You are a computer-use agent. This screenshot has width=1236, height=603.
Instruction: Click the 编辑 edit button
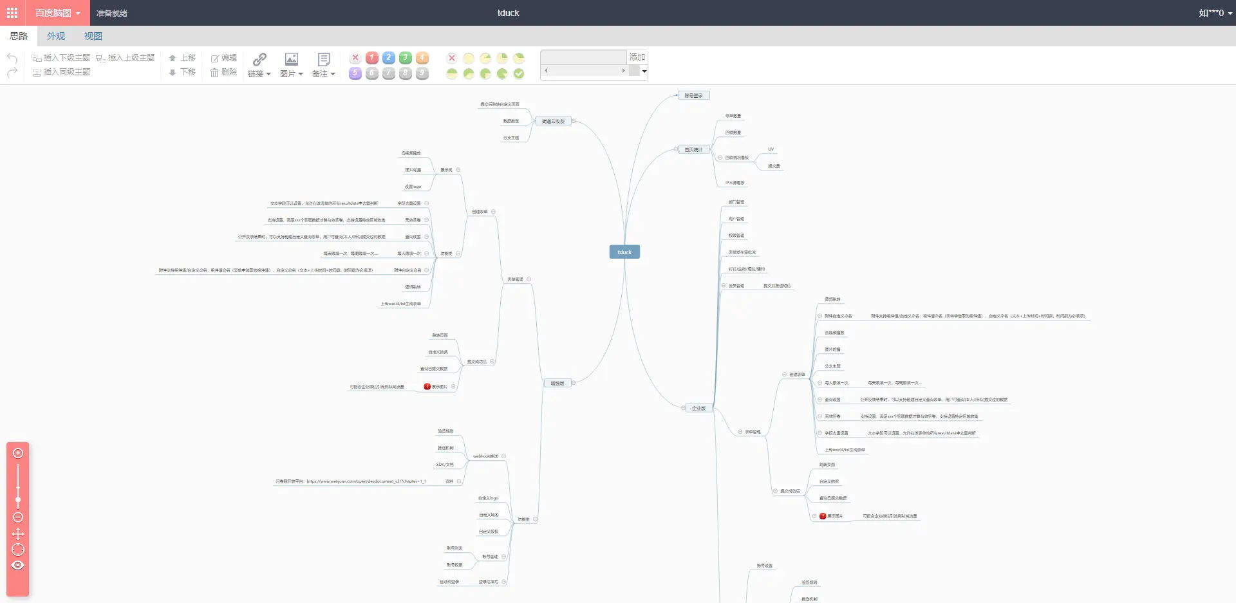(224, 58)
